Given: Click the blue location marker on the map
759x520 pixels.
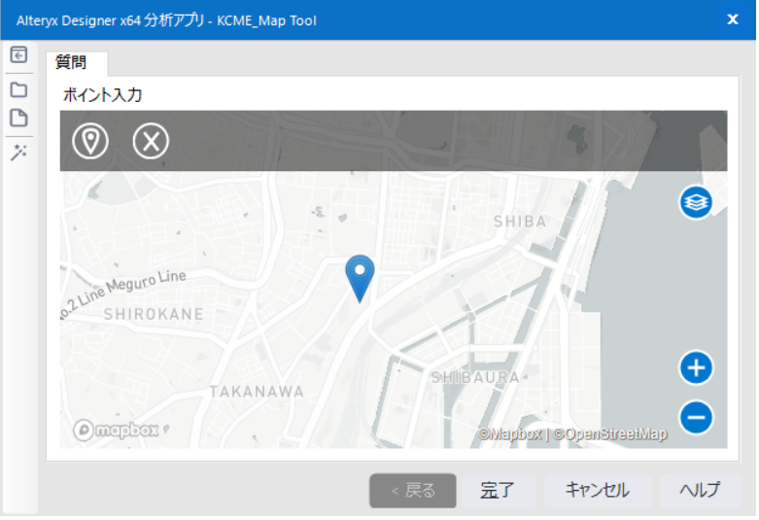Looking at the screenshot, I should pyautogui.click(x=361, y=275).
